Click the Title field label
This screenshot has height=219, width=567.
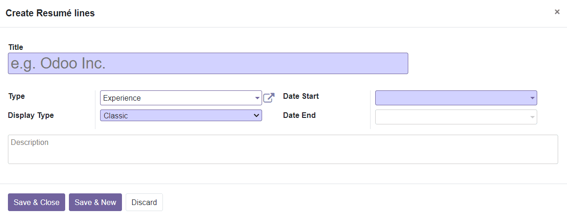[x=16, y=47]
